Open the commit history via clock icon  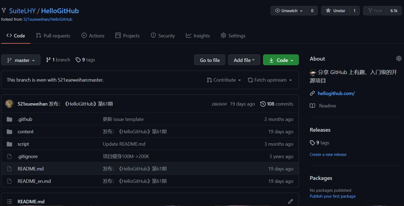[x=263, y=104]
